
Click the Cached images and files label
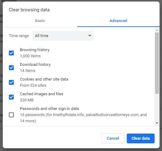[42, 94]
